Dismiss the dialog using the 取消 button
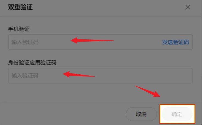 [x=141, y=114]
